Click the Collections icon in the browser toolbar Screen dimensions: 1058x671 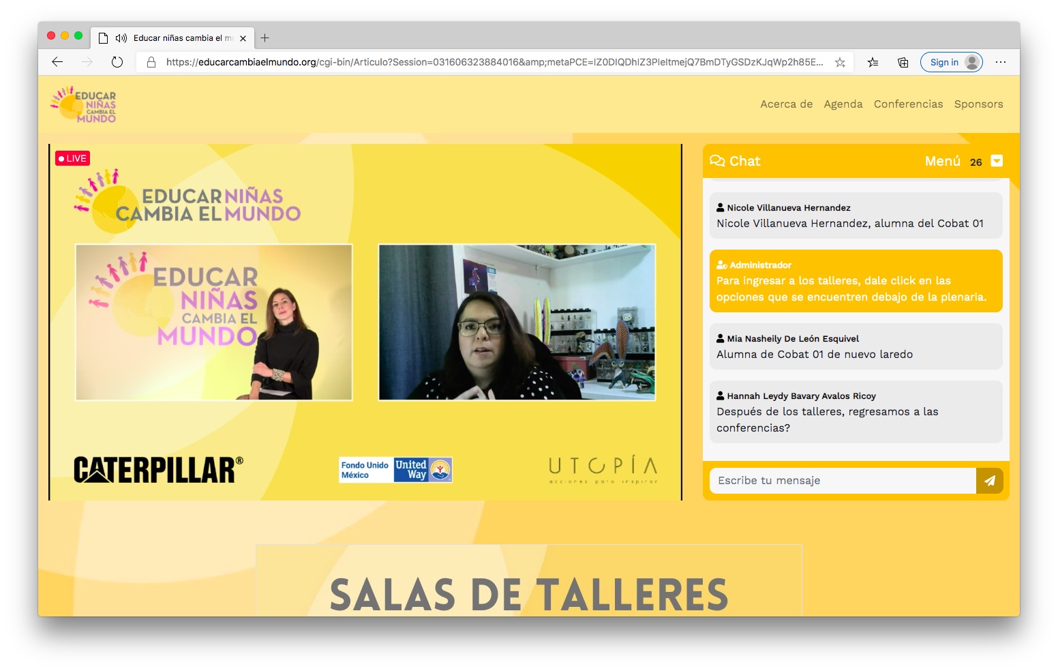click(x=902, y=62)
